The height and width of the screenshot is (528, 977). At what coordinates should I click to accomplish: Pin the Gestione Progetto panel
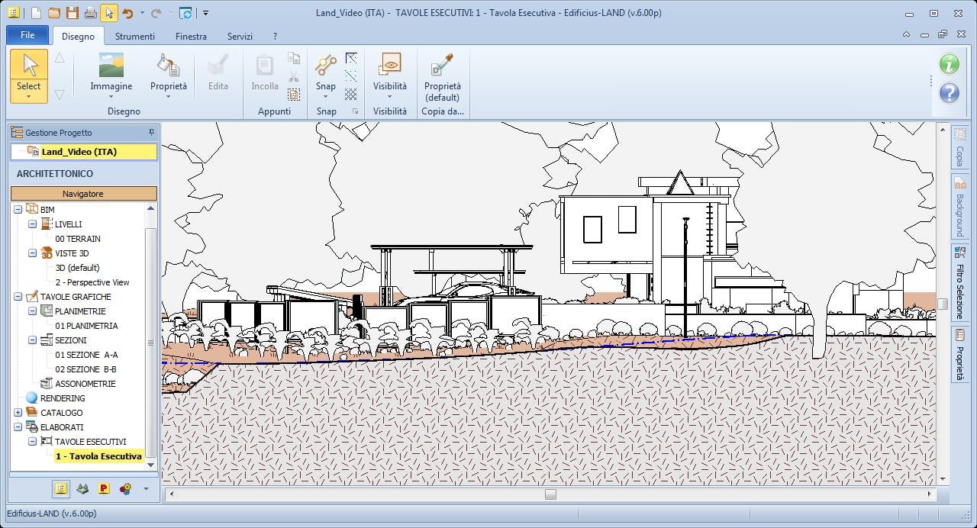[x=151, y=132]
